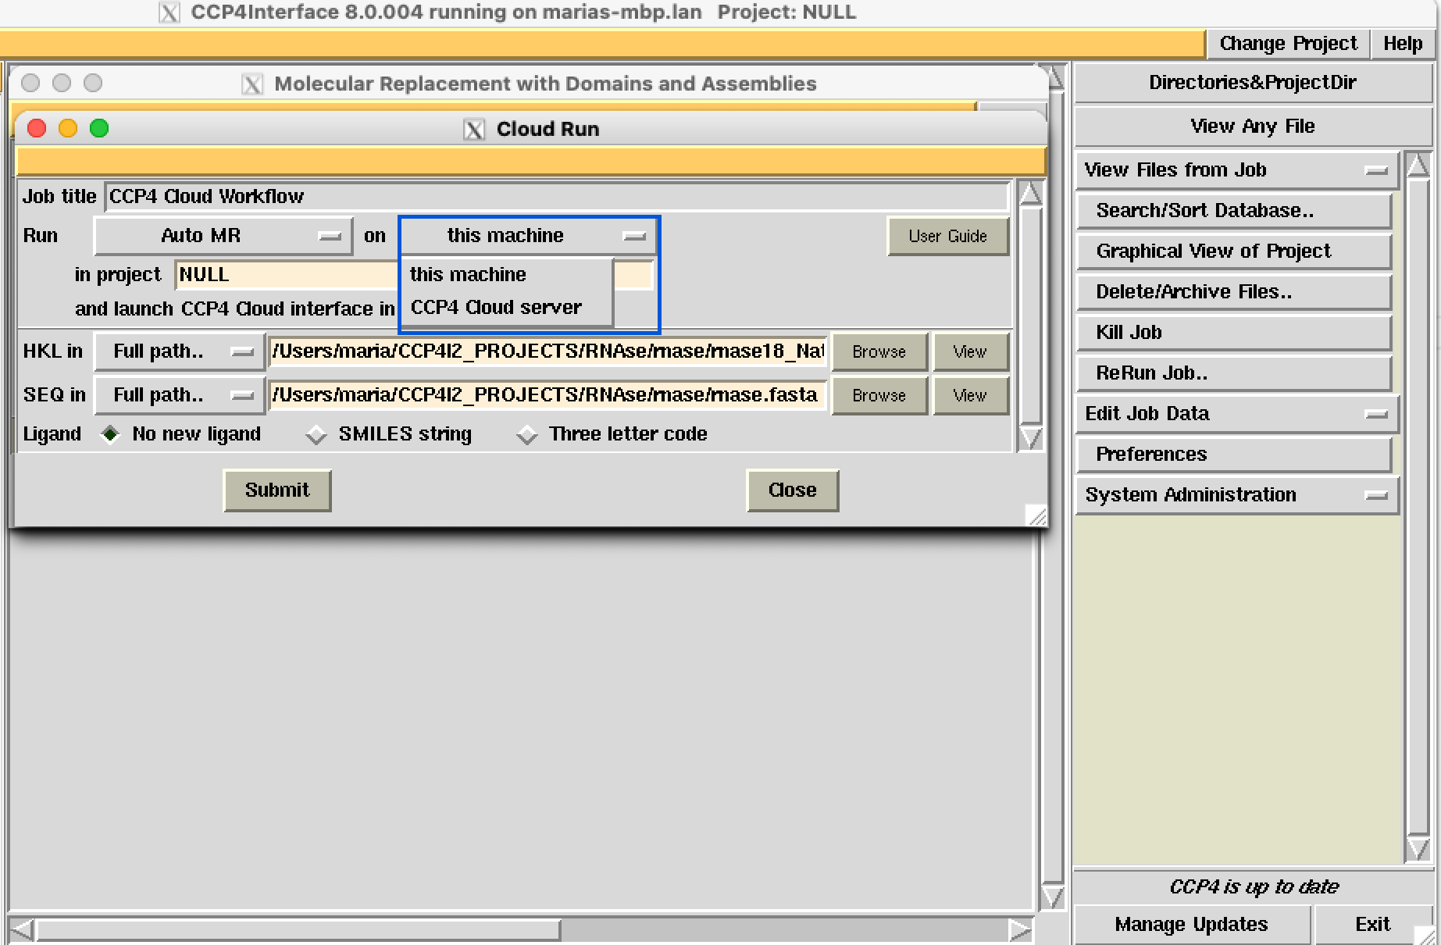Click Manage Updates at the bottom
This screenshot has height=945, width=1441.
(1190, 924)
